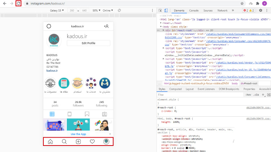Open Instagram search via magnifier icon

64,142
